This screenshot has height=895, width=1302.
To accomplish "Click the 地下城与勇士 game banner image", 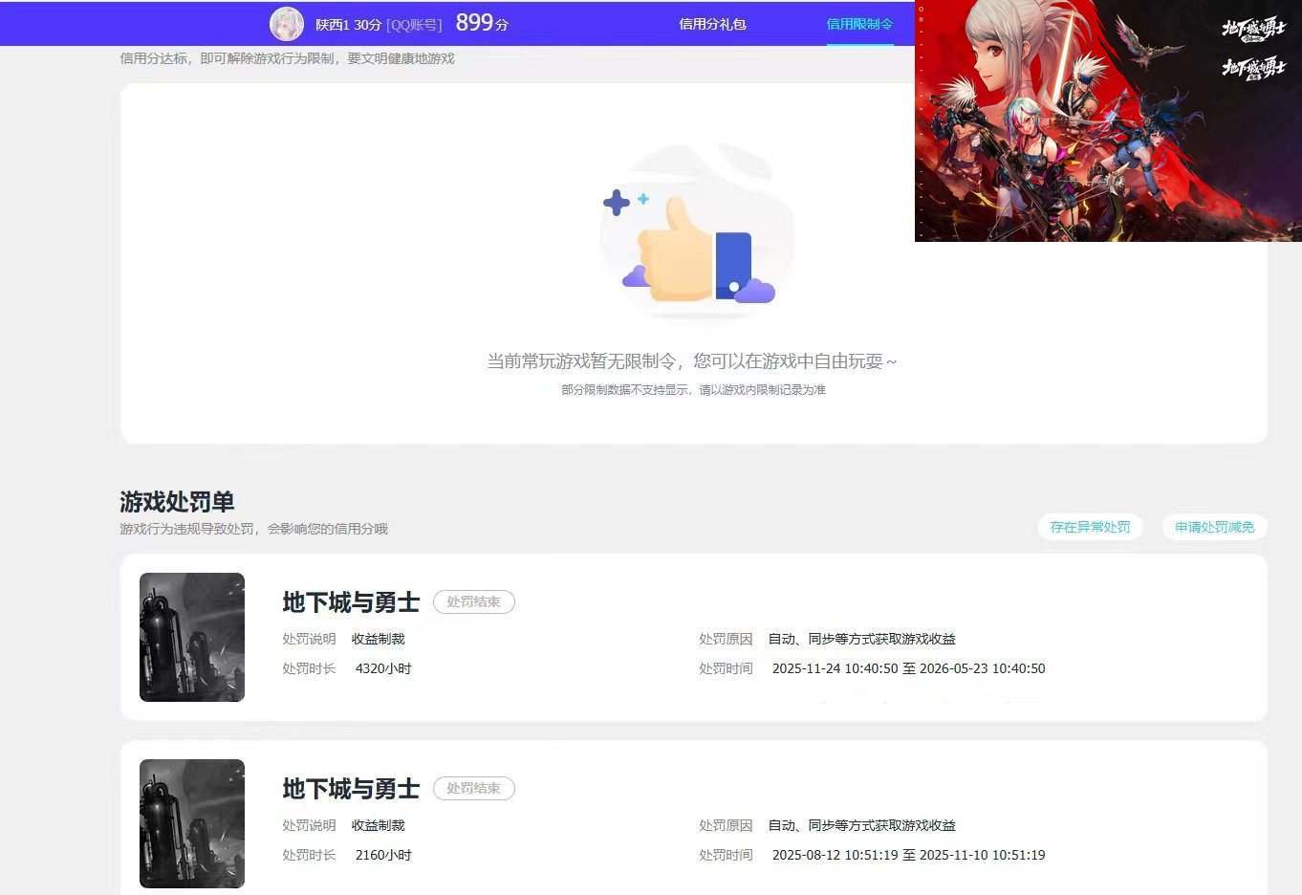I will tap(1108, 120).
